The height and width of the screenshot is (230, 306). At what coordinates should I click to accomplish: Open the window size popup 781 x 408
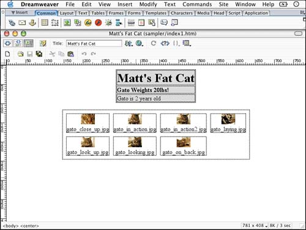tap(255, 225)
